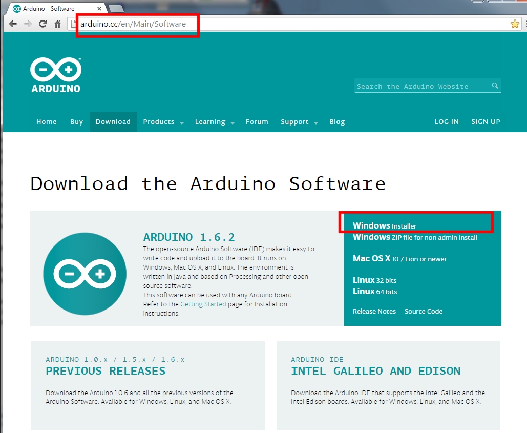
Task: Click the large Arduino infinity logo circle
Action: 85,274
